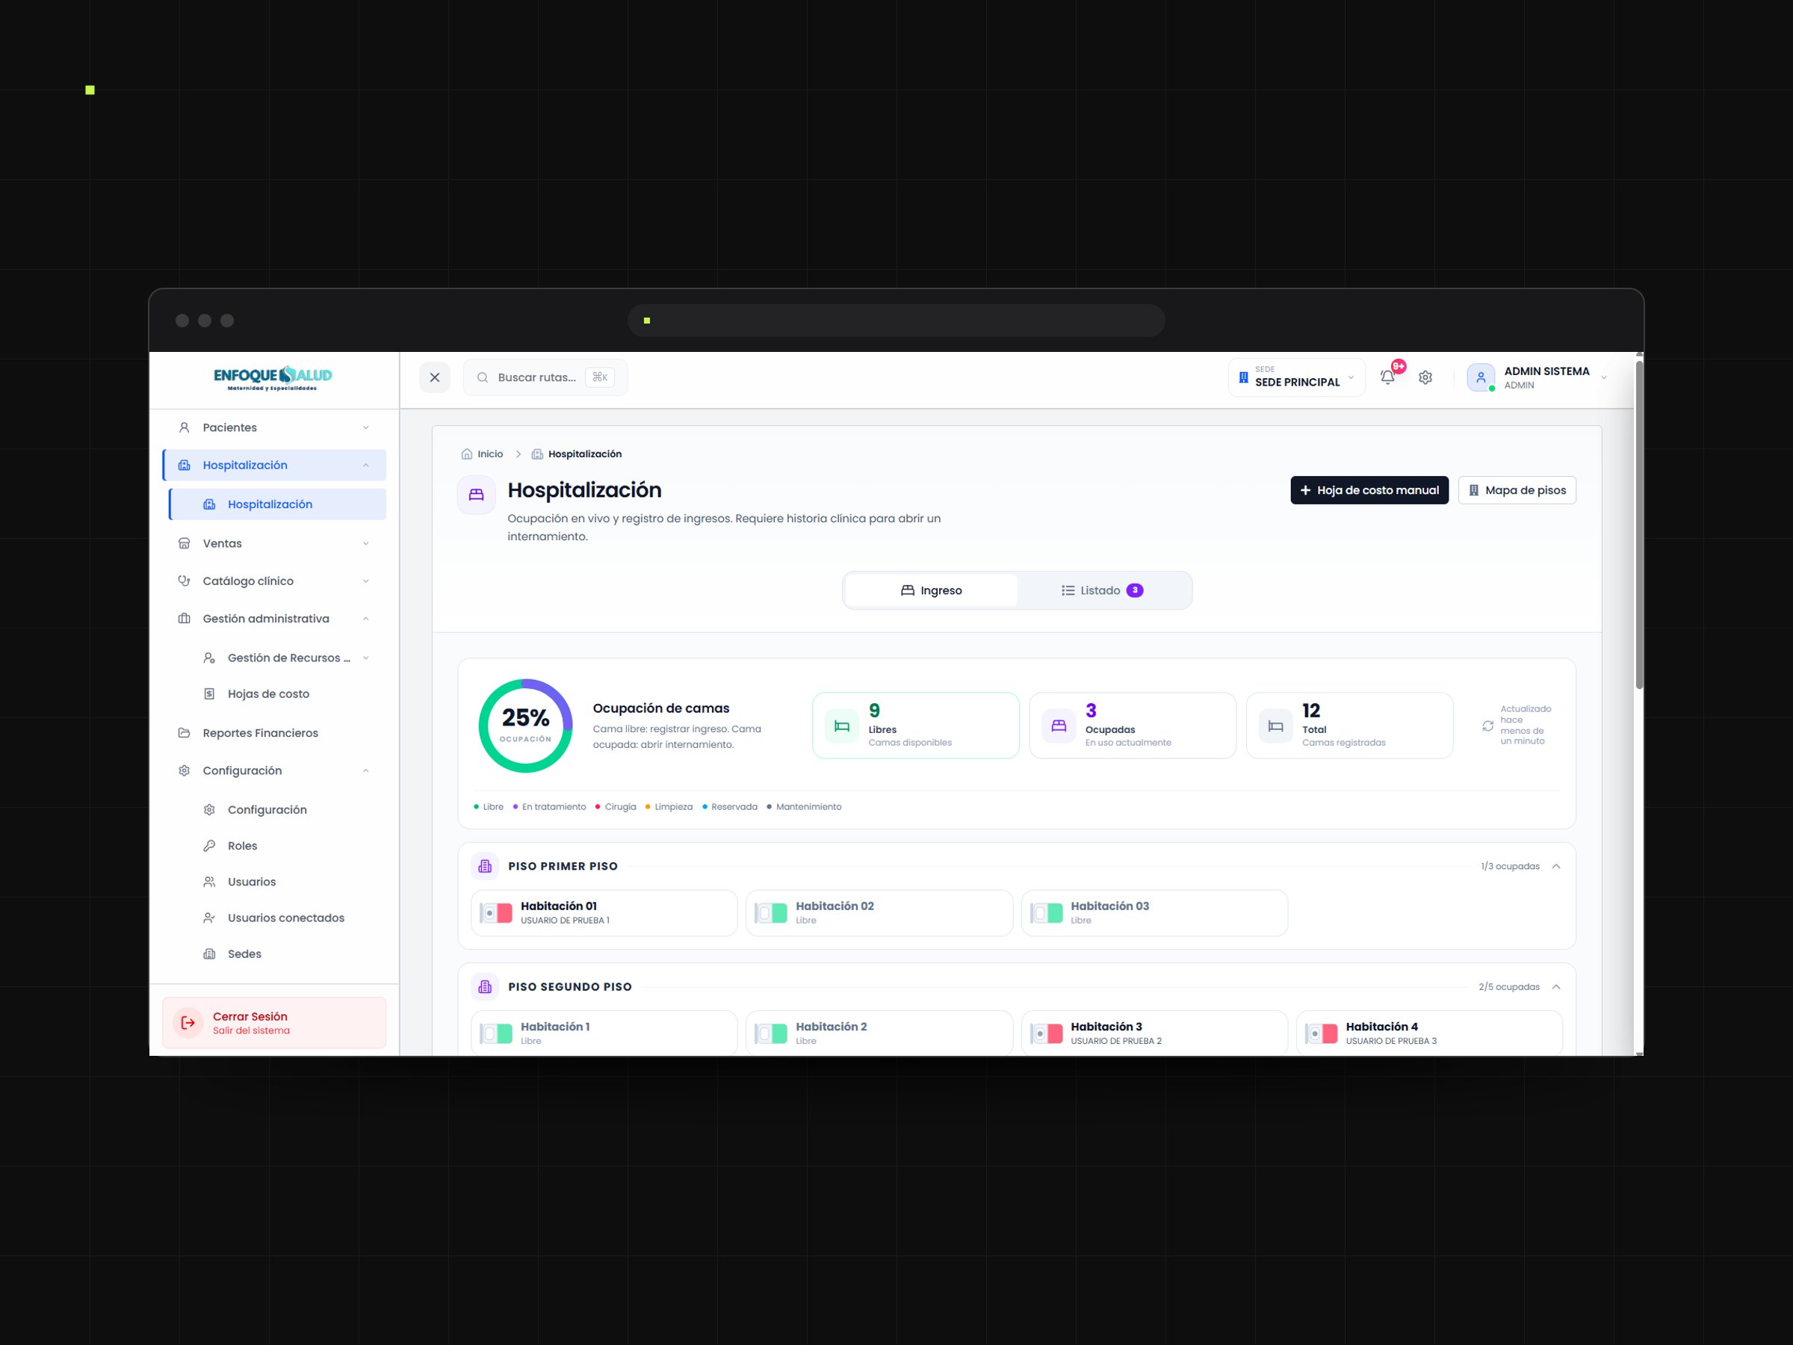Viewport: 1793px width, 1345px height.
Task: Click the Habitación 3 occupied bed icon
Action: click(x=1046, y=1033)
